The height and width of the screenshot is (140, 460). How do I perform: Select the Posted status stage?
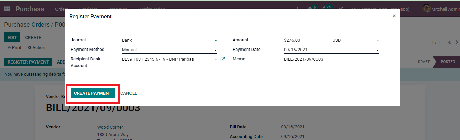pos(447,62)
